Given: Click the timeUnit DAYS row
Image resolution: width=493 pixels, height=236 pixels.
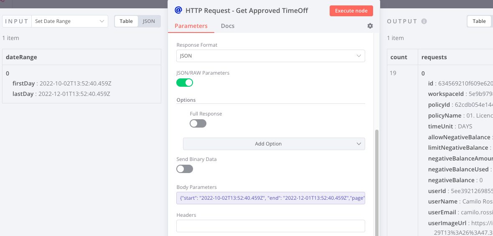Looking at the screenshot, I should (x=450, y=126).
